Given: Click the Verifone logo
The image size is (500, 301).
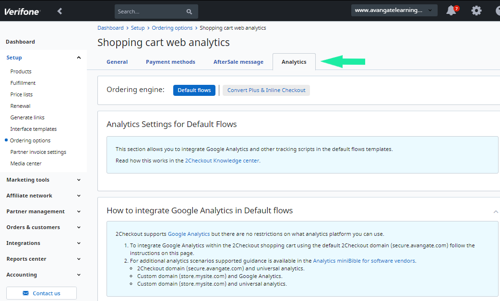Looking at the screenshot, I should [x=22, y=12].
